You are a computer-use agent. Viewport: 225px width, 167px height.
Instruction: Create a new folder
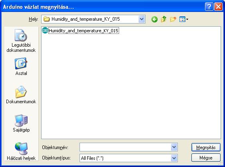click(x=173, y=19)
